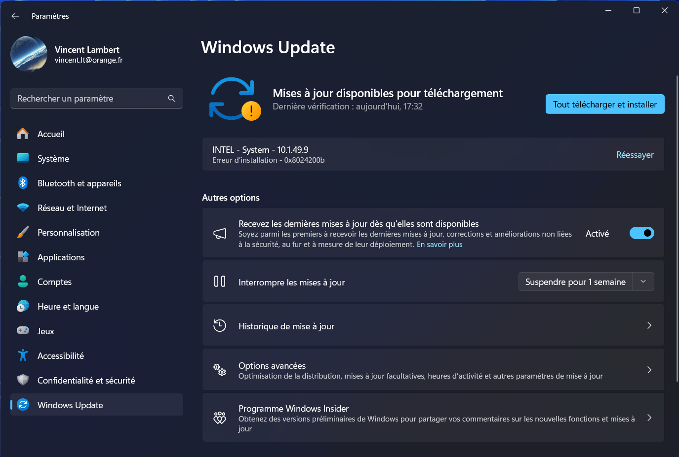Click the Applications icon in the sidebar
Viewport: 679px width, 457px height.
pyautogui.click(x=23, y=257)
